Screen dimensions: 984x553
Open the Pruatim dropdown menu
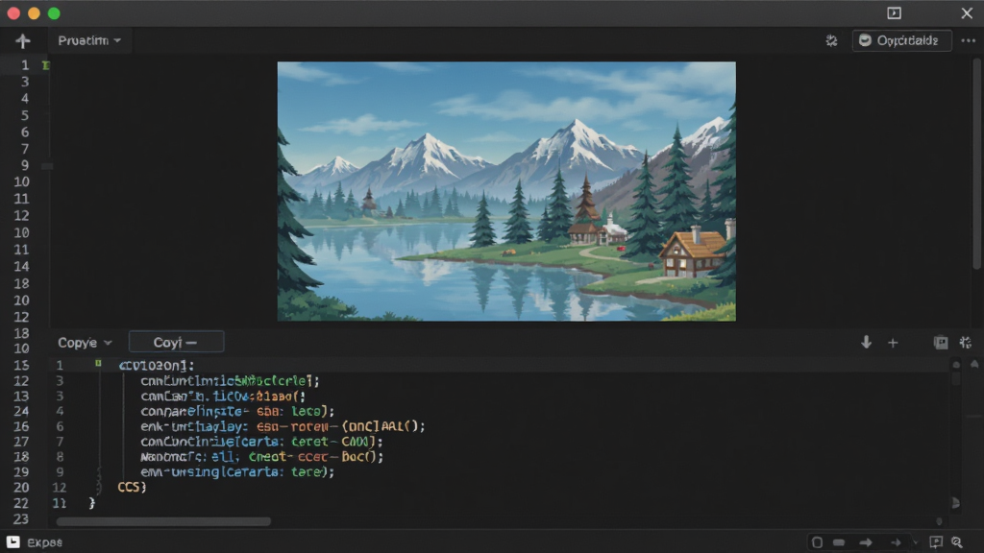click(x=89, y=40)
